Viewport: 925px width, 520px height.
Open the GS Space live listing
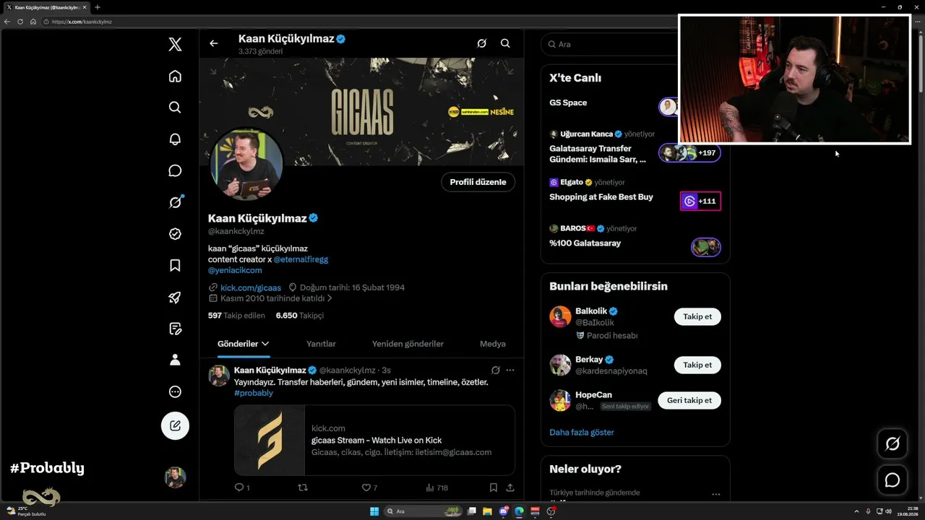(x=568, y=103)
